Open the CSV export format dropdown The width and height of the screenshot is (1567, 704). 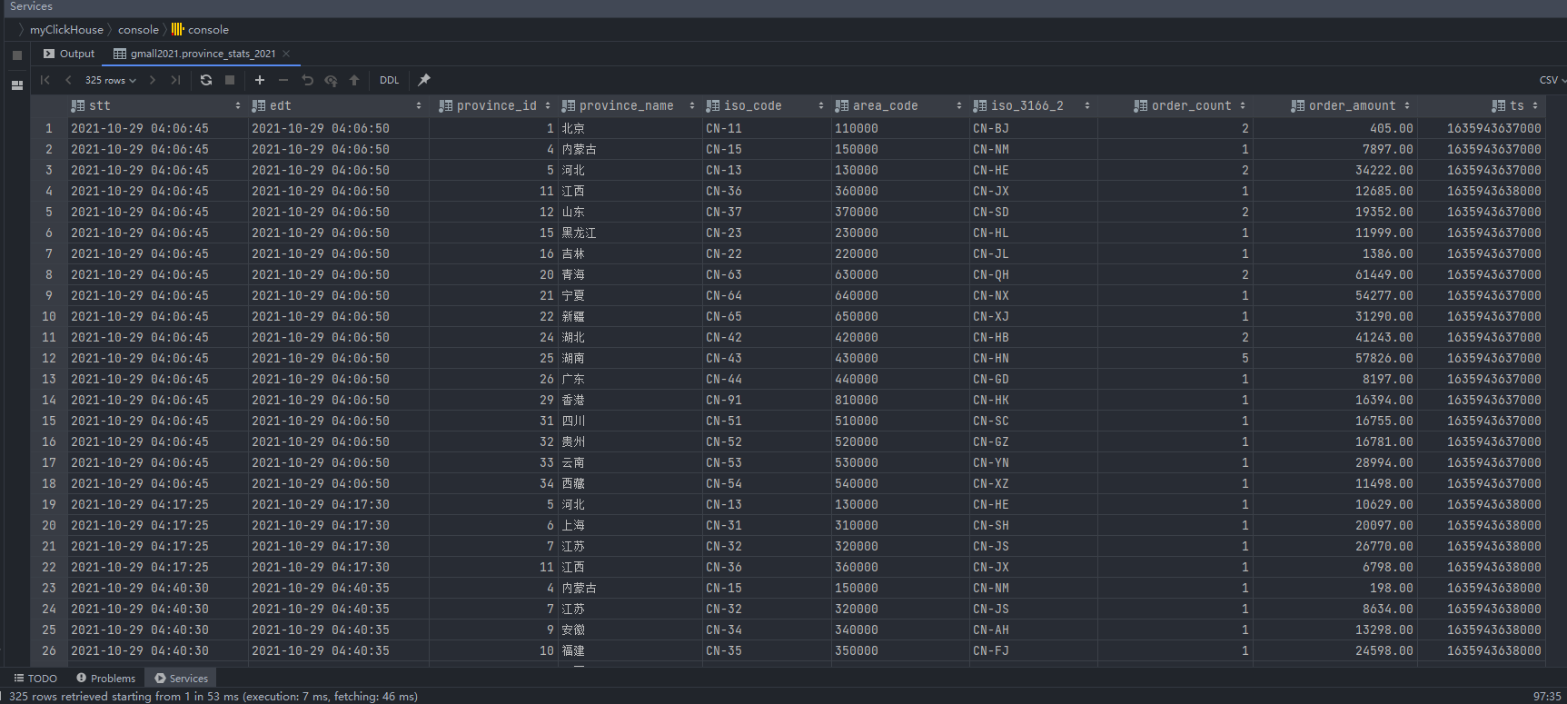(1552, 80)
